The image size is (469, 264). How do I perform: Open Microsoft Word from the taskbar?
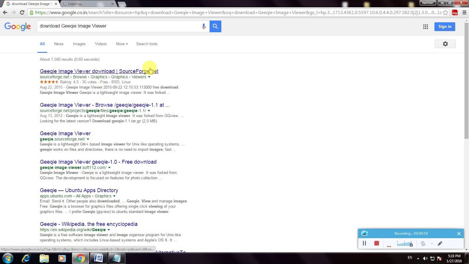[99, 258]
